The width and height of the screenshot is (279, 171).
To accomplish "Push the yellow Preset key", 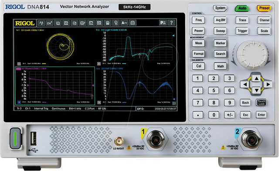I will [x=264, y=8].
